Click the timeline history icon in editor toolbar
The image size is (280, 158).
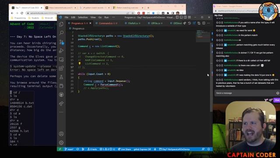[189, 23]
